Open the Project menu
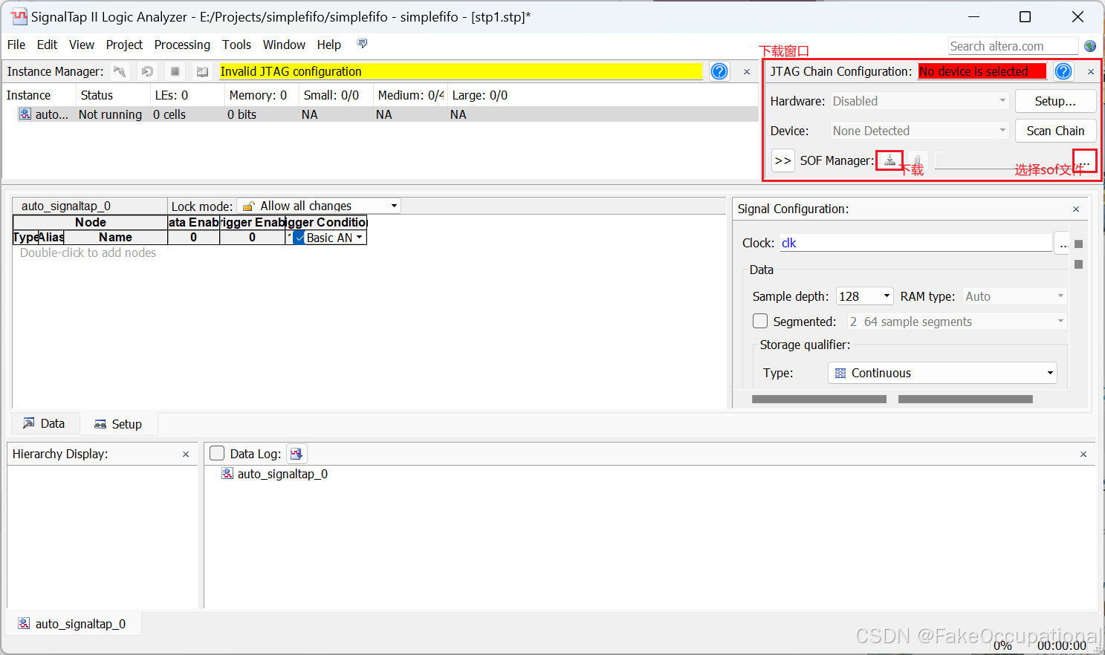 (124, 45)
